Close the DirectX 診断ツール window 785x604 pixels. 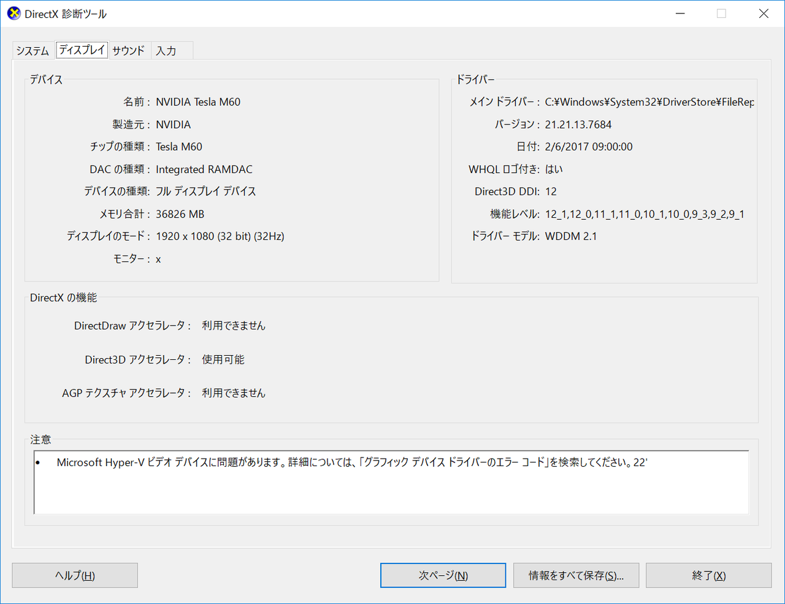click(764, 13)
